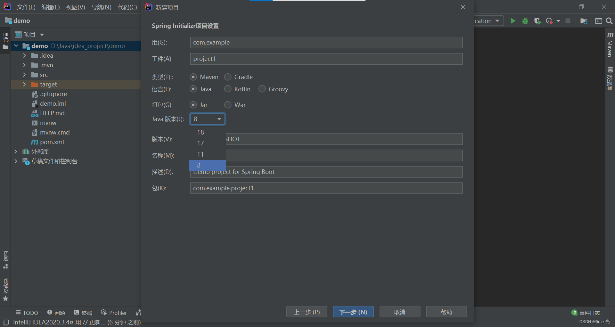Select Maven project type
Viewport: 615px width, 327px height.
(204, 77)
